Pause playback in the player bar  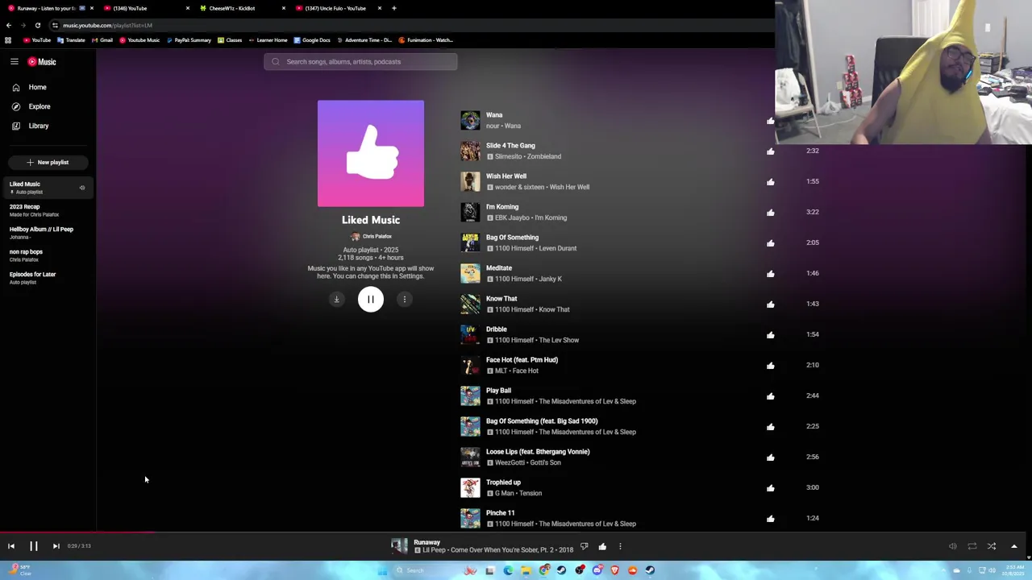[34, 546]
